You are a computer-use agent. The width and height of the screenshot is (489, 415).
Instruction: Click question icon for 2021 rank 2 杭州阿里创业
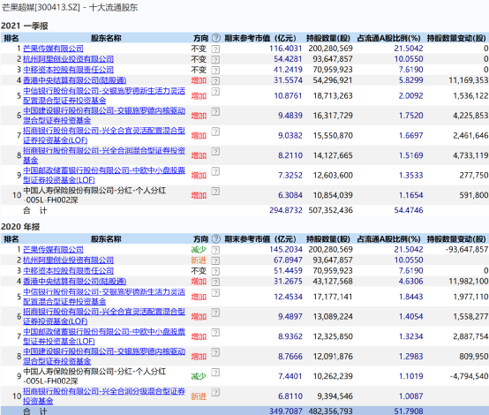[x=215, y=59]
